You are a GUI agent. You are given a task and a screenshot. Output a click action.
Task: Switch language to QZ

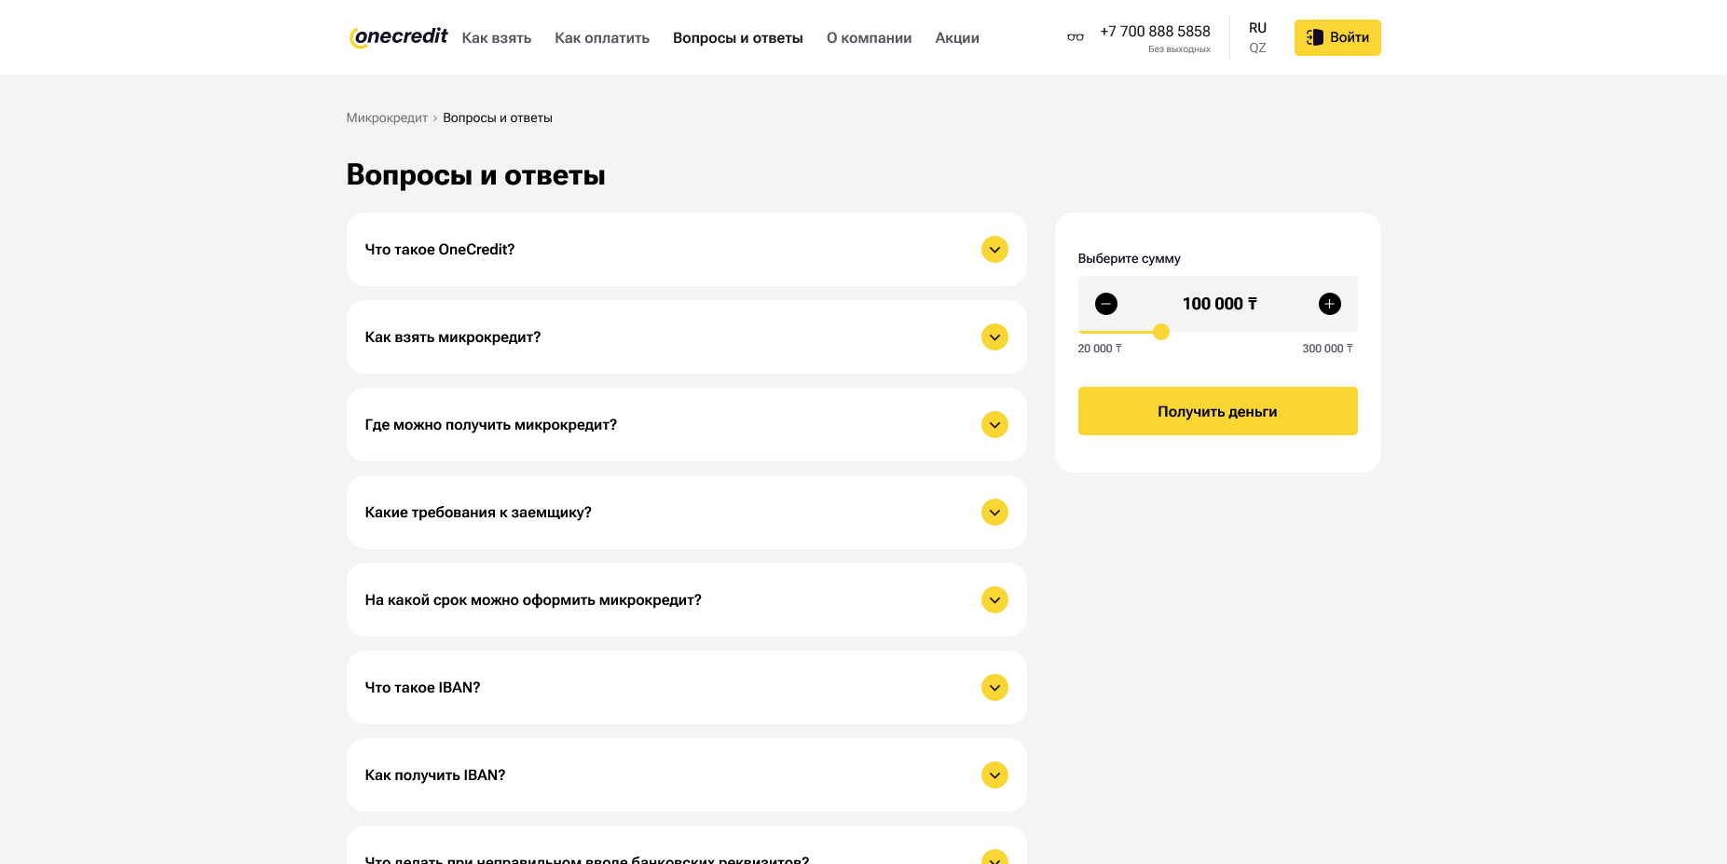(1257, 48)
